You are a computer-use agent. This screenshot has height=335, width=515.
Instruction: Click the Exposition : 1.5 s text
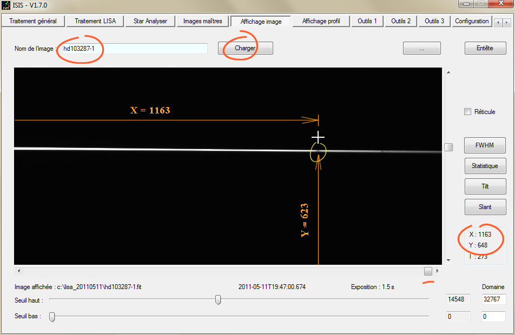tap(372, 287)
